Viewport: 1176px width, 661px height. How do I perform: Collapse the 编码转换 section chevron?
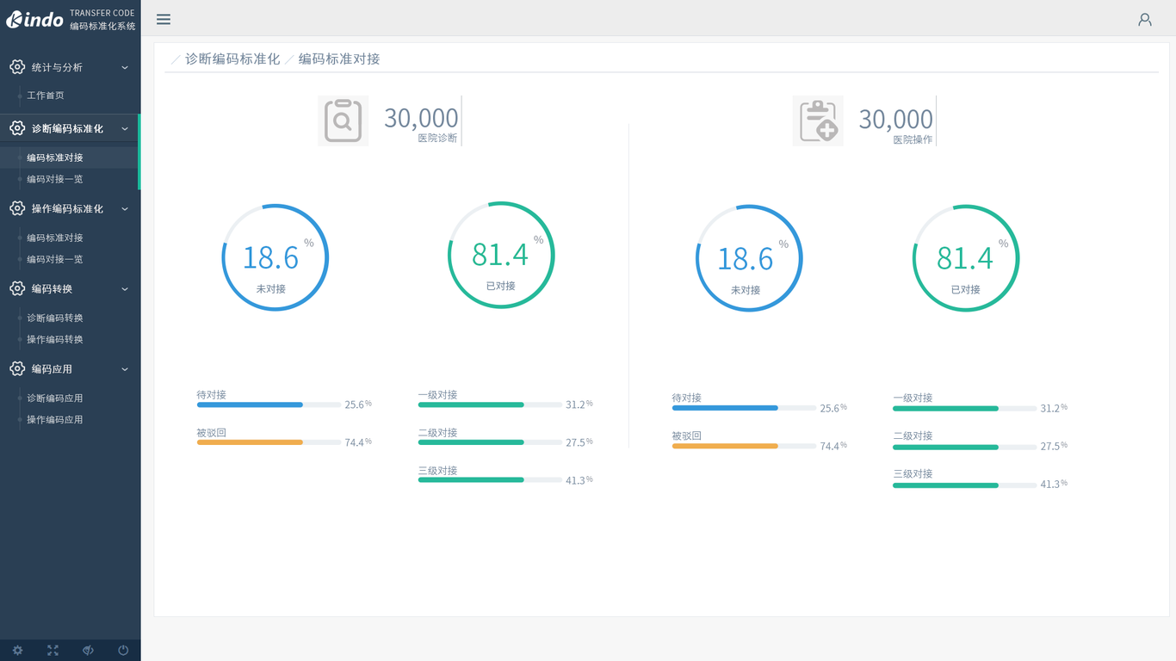(x=125, y=288)
